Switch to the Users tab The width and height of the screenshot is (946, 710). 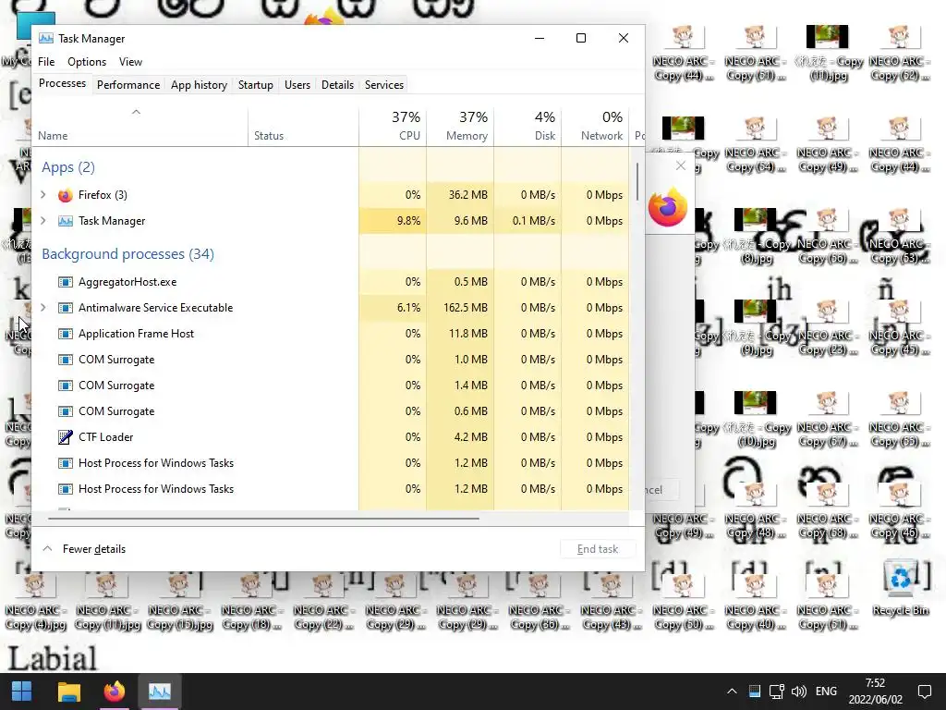coord(297,85)
